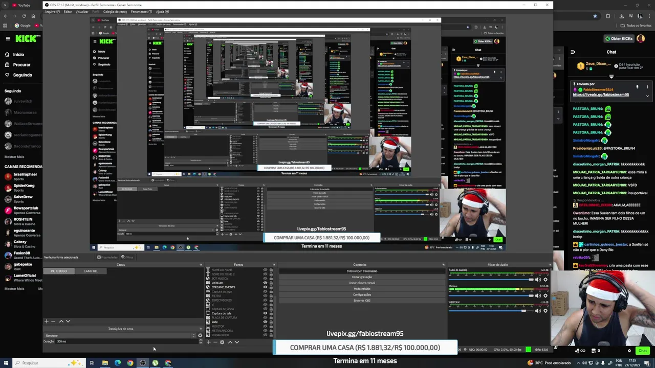The height and width of the screenshot is (368, 655).
Task: Click Modo estúdio button
Action: point(362,289)
